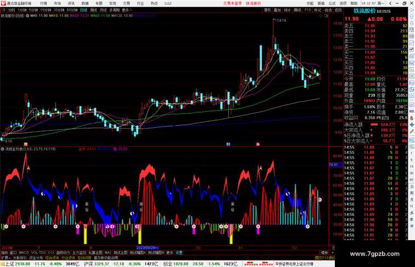Click the 上证 index value in status bar

tap(22, 264)
